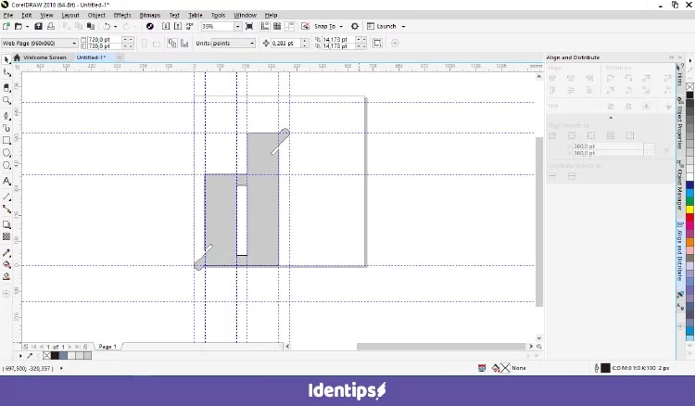Select the Ellipse tool
Image resolution: width=695 pixels, height=406 pixels.
tap(6, 154)
